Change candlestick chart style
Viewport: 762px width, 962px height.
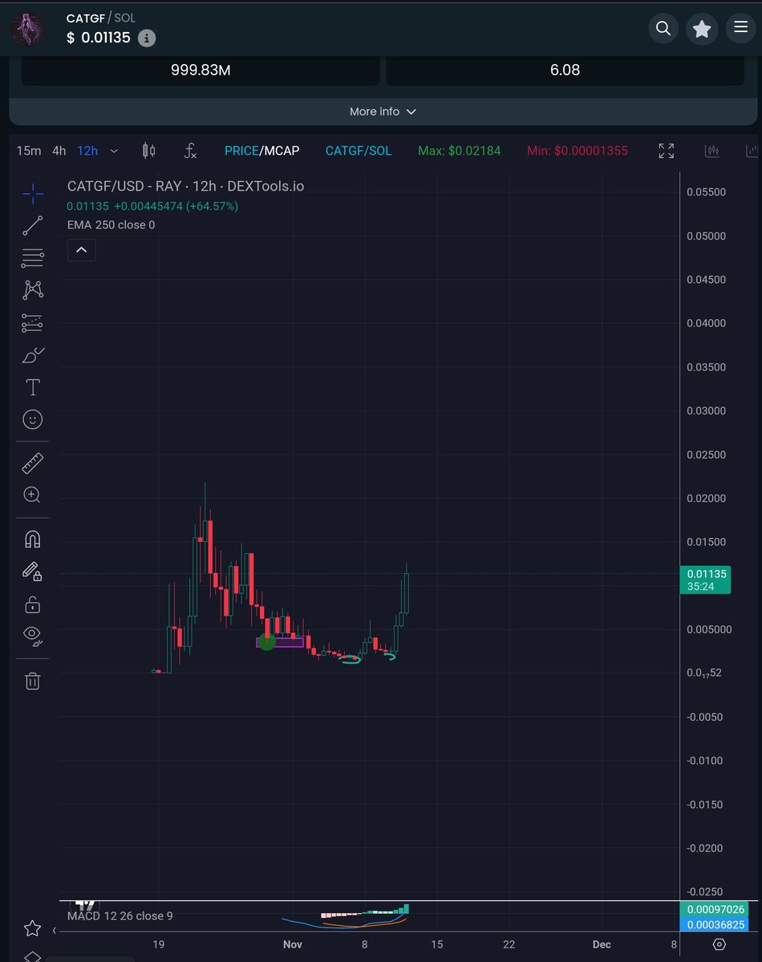tap(148, 151)
